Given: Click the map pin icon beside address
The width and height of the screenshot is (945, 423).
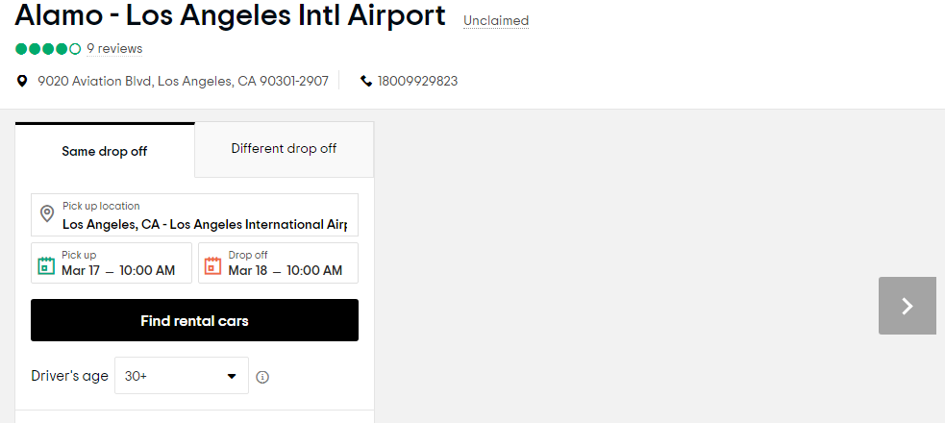Looking at the screenshot, I should [x=22, y=81].
